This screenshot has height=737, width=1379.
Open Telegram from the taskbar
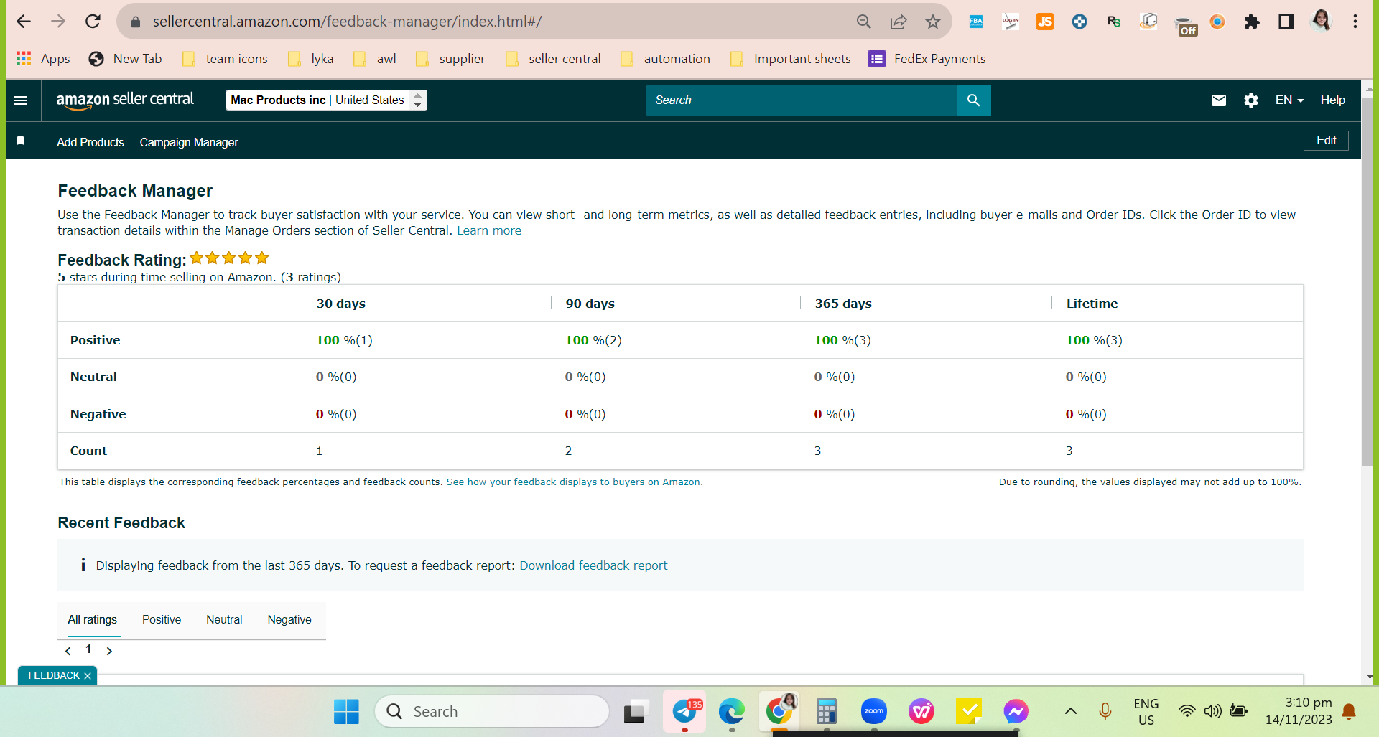tap(684, 712)
